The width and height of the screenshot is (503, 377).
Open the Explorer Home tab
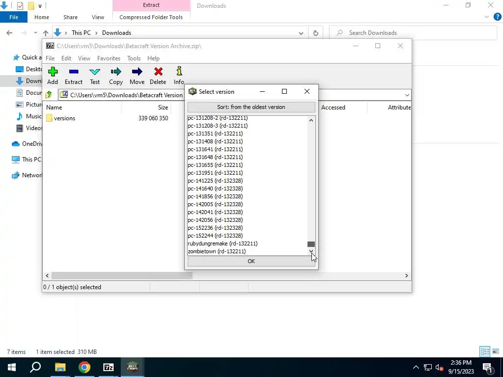[42, 17]
